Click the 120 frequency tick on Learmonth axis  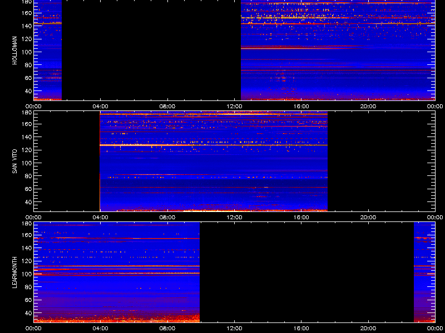pyautogui.click(x=26, y=261)
